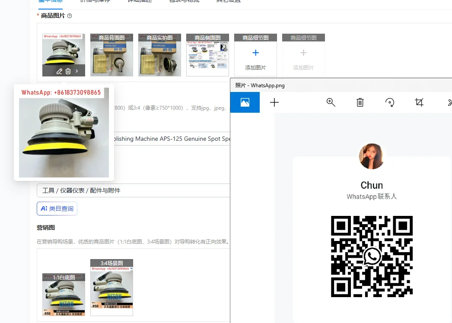Delete the first product image via trash icon
This screenshot has height=323, width=452.
pos(68,71)
